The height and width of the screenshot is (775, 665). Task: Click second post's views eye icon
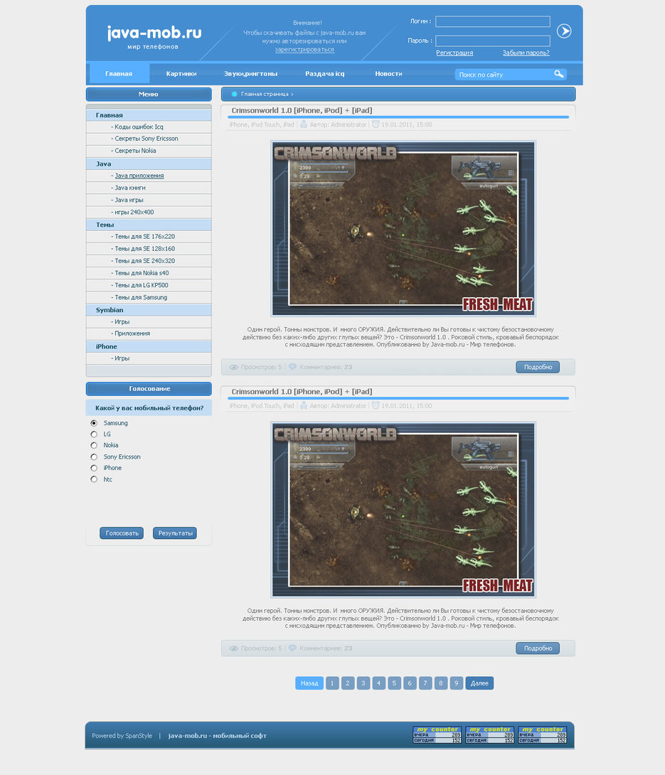click(x=234, y=648)
